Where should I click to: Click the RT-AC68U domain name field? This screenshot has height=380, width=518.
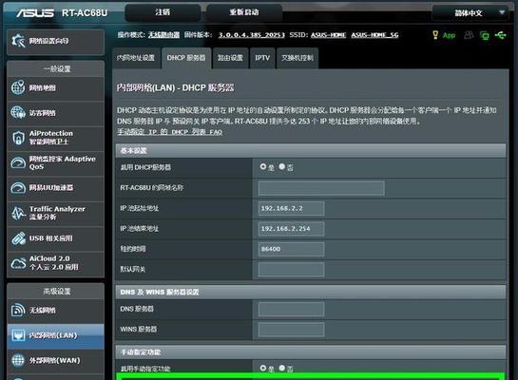tap(321, 188)
